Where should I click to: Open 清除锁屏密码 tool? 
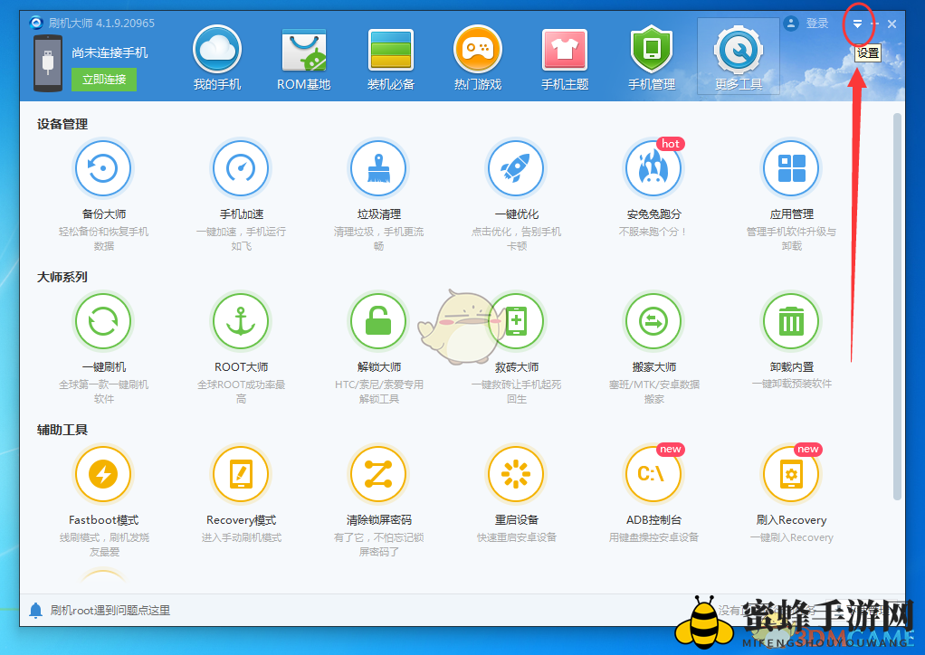(378, 474)
